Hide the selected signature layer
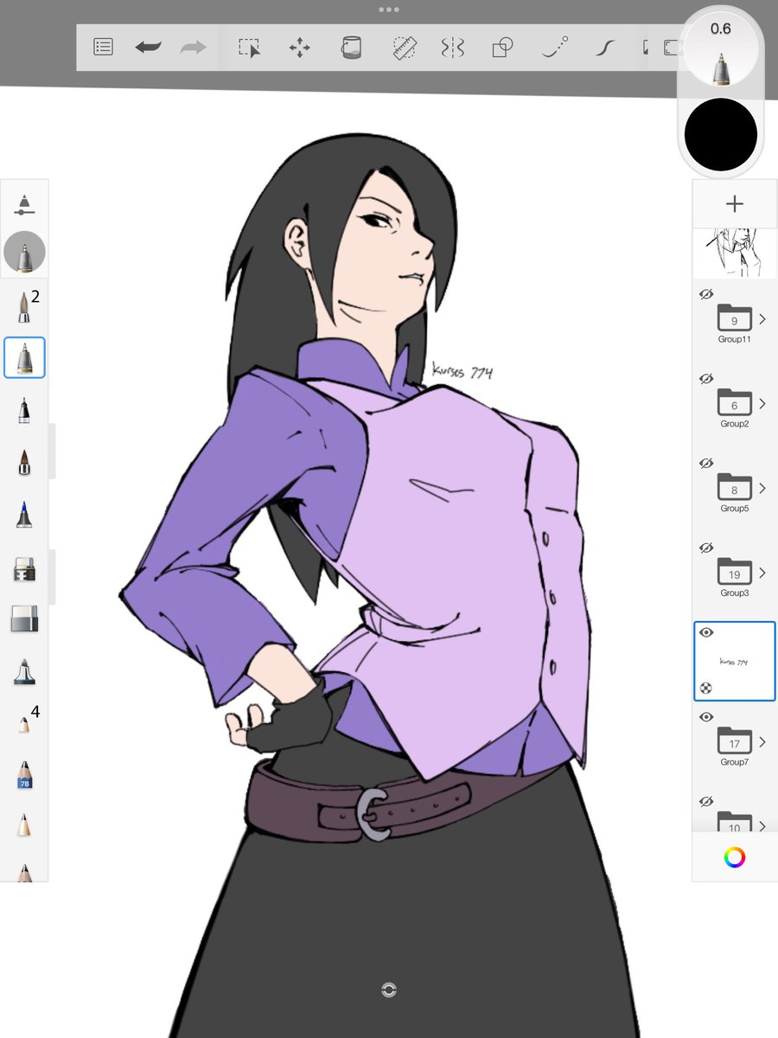 point(706,633)
